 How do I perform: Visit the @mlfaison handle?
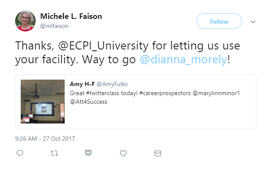pyautogui.click(x=54, y=26)
